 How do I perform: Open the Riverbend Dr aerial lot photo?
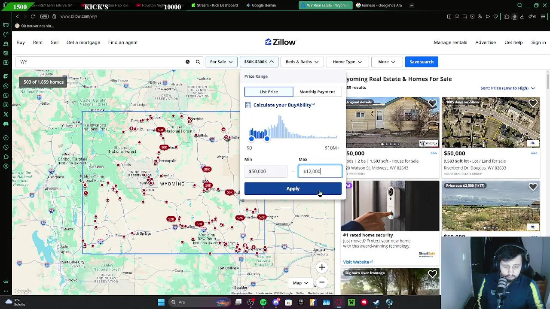pyautogui.click(x=491, y=122)
